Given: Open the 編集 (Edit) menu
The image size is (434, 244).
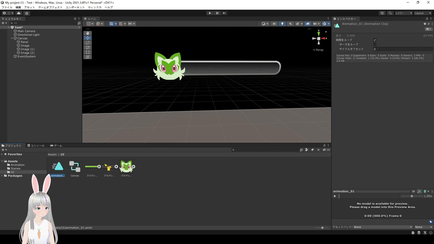Looking at the screenshot, I should 18,8.
